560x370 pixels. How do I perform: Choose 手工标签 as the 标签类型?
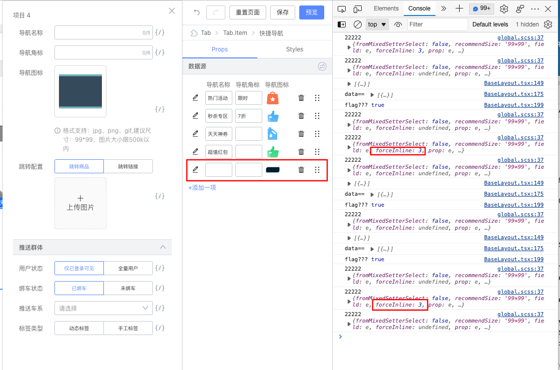coord(128,328)
